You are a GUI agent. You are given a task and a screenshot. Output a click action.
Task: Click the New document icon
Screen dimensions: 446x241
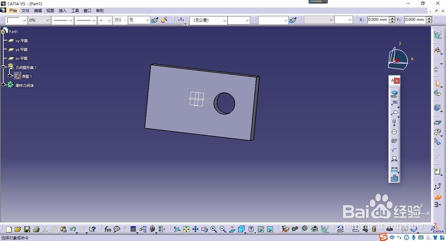[x=9, y=229]
